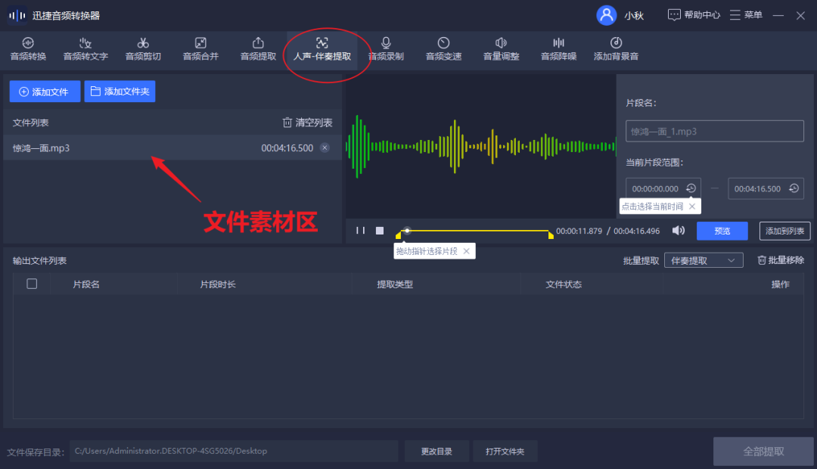Screen dimensions: 817x469
Task: Select the 音频剪切 audio cutting tool
Action: coord(143,49)
